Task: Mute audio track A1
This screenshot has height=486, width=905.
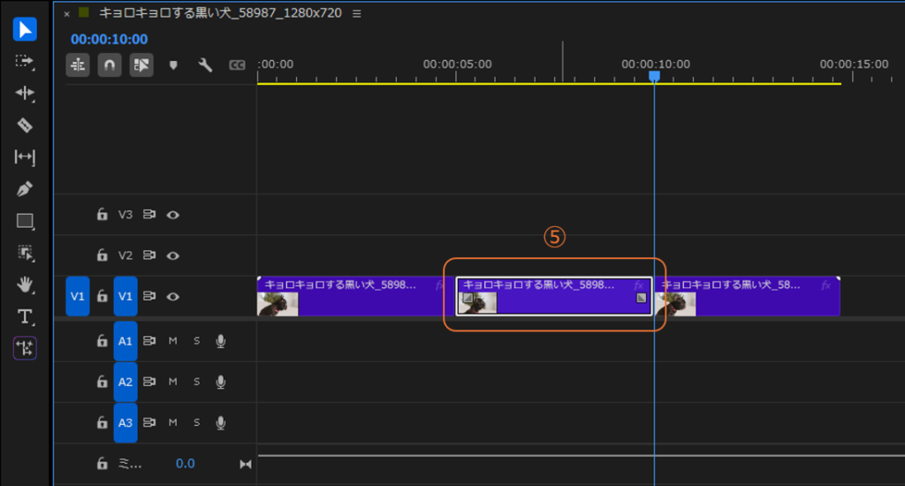Action: [x=173, y=341]
